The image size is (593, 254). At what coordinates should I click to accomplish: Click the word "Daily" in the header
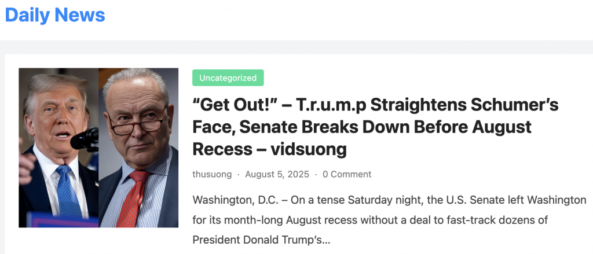tap(27, 14)
